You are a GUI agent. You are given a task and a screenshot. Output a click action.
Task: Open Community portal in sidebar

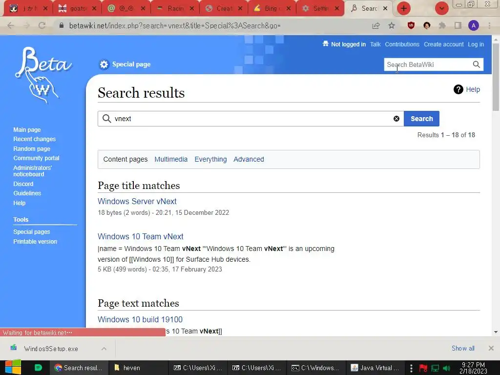(36, 158)
